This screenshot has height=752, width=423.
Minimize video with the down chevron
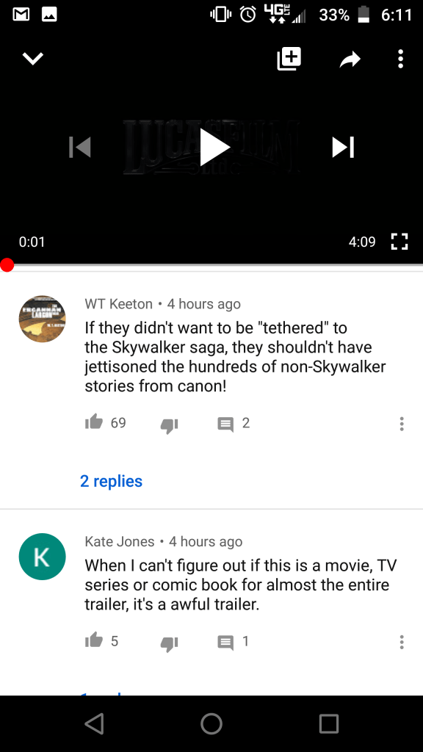(x=33, y=59)
